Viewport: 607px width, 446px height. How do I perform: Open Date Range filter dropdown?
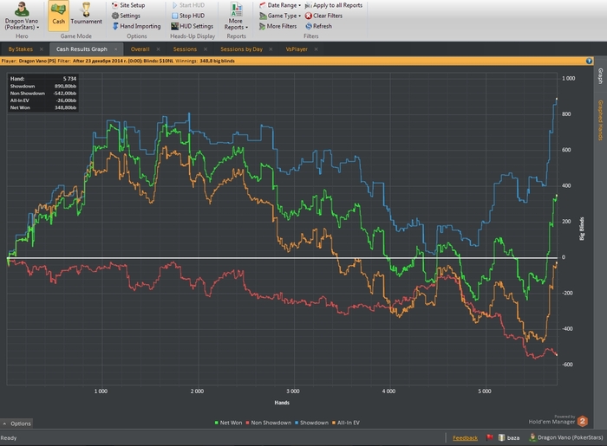[280, 5]
